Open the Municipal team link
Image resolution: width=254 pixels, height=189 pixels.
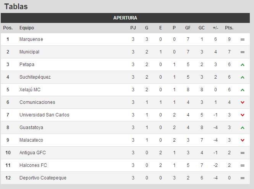click(x=29, y=52)
